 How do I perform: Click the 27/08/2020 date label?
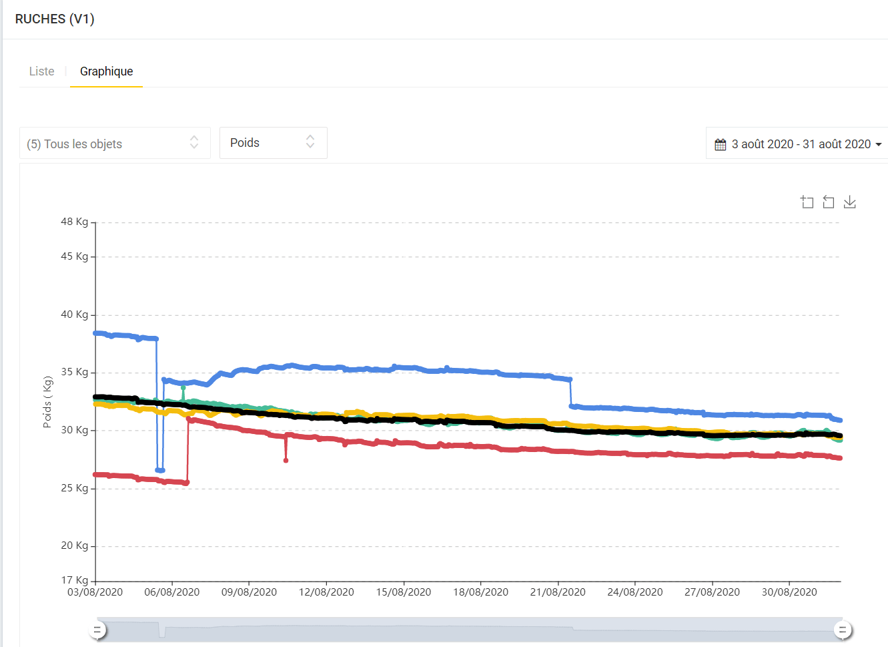click(712, 592)
